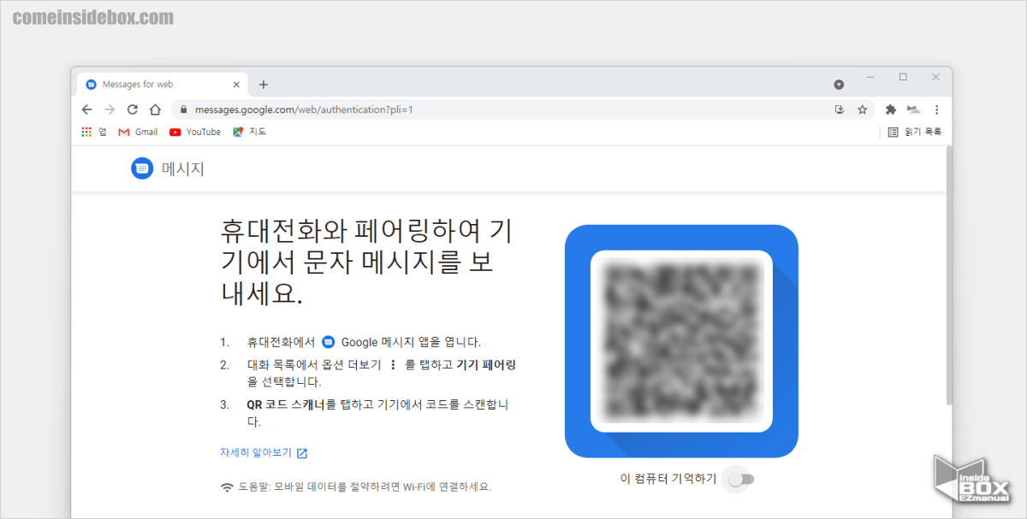Select the Messages for web tab
The image size is (1027, 519).
[163, 85]
